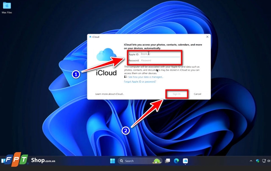
Task: Click the search highlight image in Search box
Action: click(157, 161)
